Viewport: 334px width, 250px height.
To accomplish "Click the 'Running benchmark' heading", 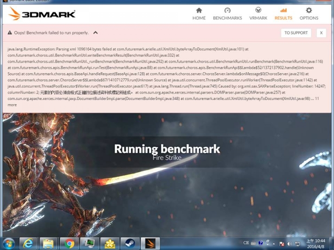I will coord(167,149).
